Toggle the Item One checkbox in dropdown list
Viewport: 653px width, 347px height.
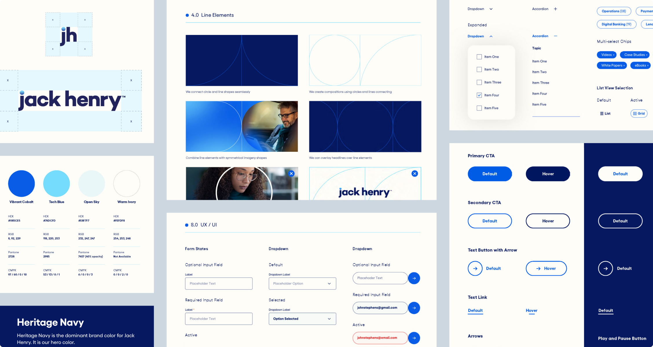(x=478, y=56)
